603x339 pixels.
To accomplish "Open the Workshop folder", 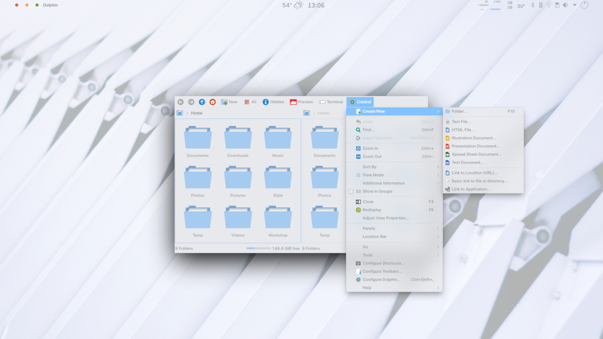I will pyautogui.click(x=278, y=221).
